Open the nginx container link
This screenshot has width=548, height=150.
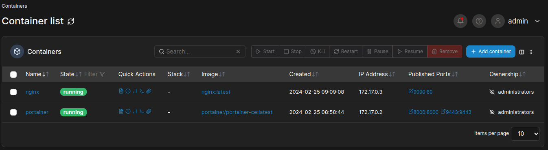tap(33, 92)
